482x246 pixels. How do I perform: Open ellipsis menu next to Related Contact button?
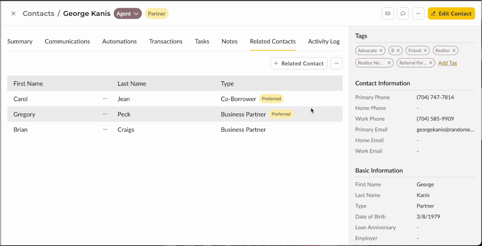click(x=336, y=64)
